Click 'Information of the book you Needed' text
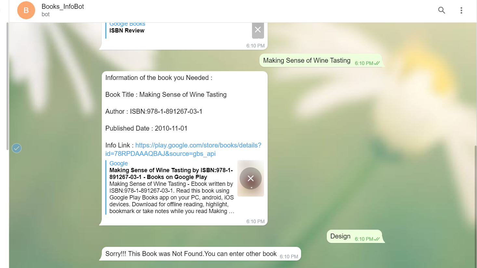This screenshot has width=477, height=268. [159, 78]
